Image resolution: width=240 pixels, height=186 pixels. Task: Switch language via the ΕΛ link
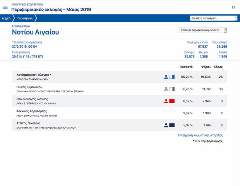pyautogui.click(x=233, y=7)
